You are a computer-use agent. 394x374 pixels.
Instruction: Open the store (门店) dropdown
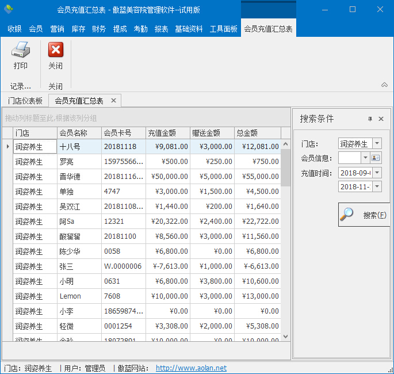[x=377, y=143]
